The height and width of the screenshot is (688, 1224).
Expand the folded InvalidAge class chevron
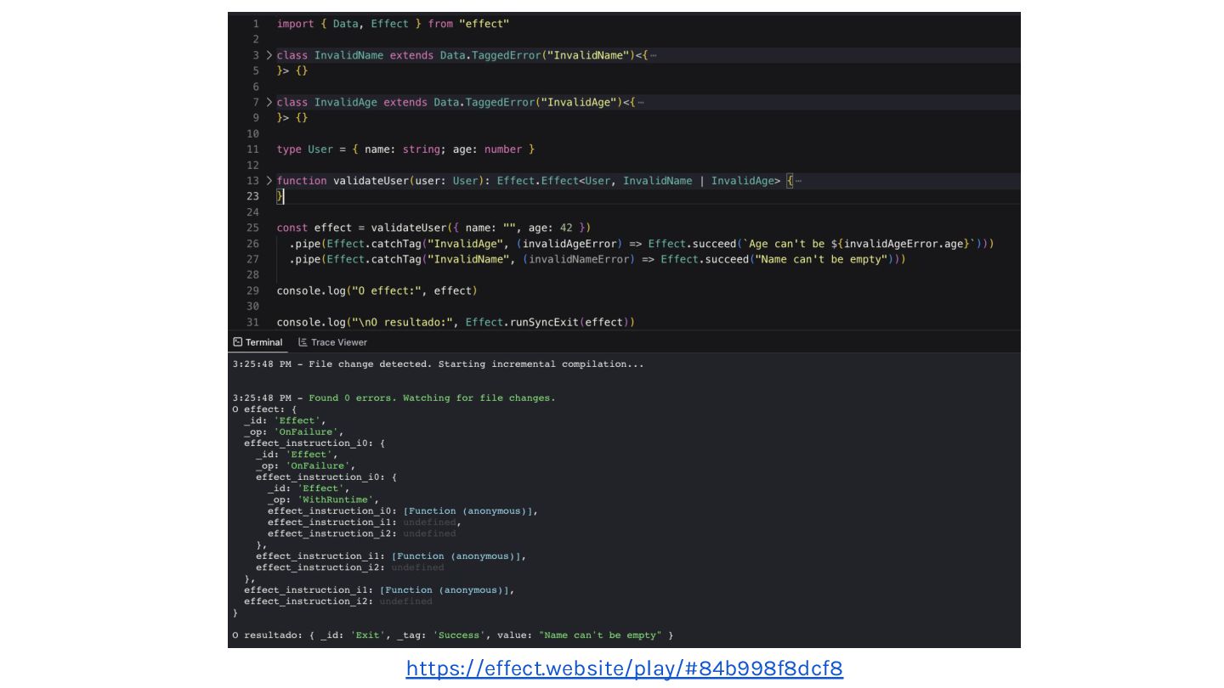click(x=269, y=102)
